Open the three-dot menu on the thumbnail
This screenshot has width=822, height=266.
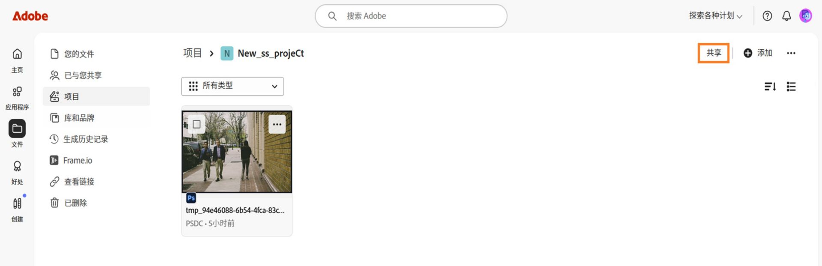tap(277, 125)
